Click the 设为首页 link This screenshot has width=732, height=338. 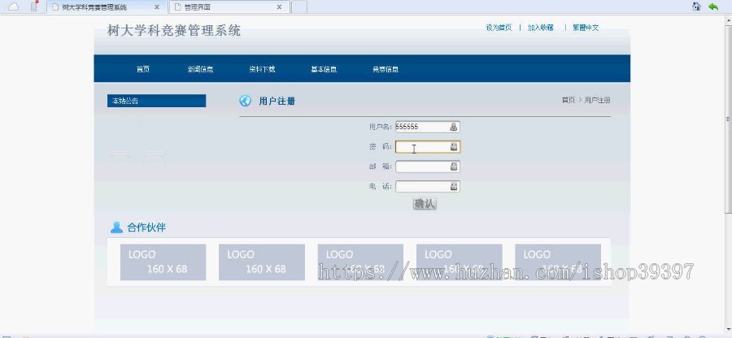click(x=499, y=28)
